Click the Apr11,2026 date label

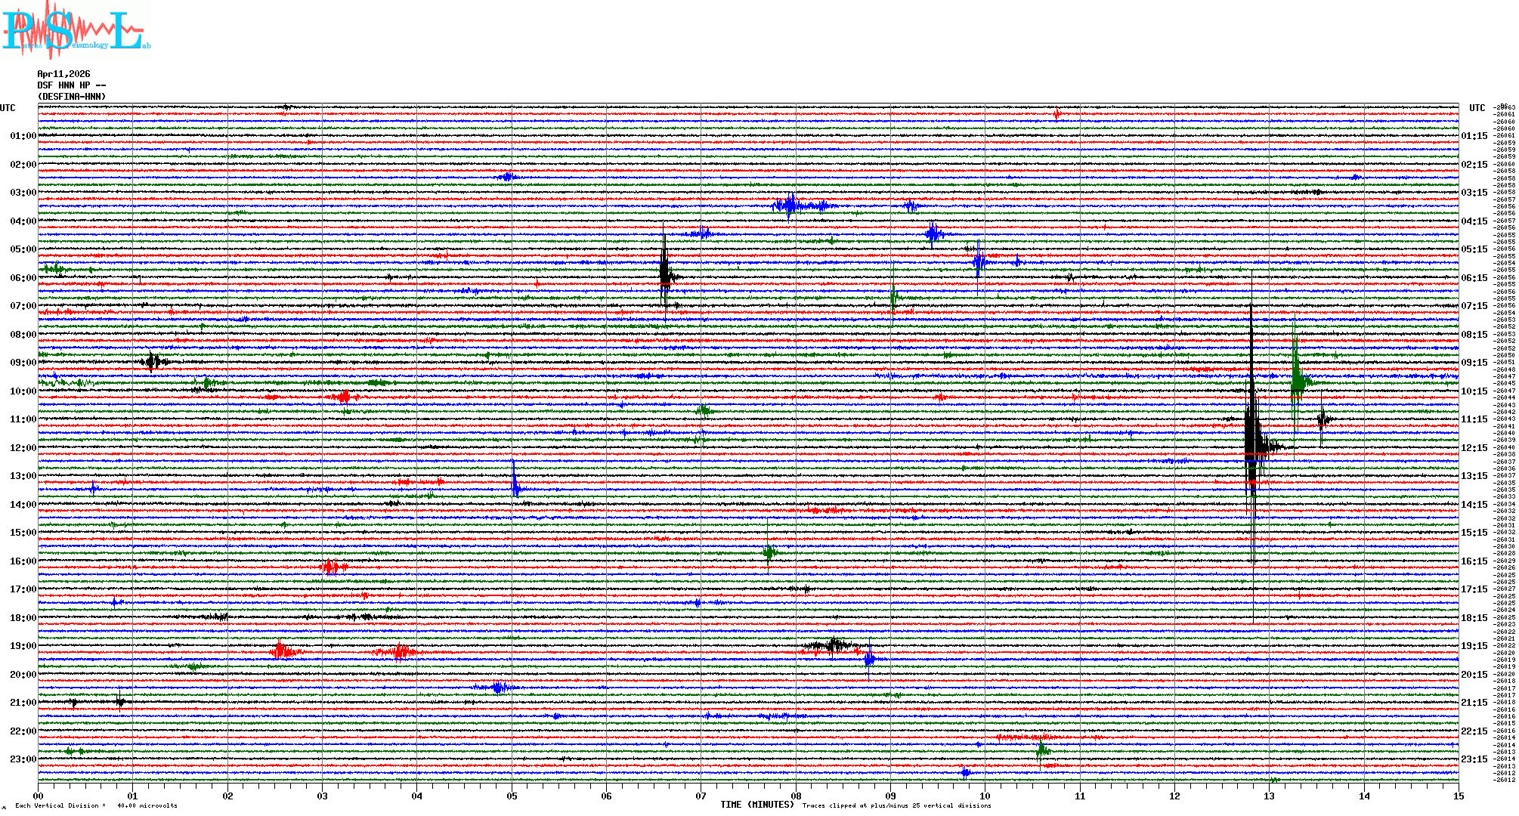tap(63, 74)
